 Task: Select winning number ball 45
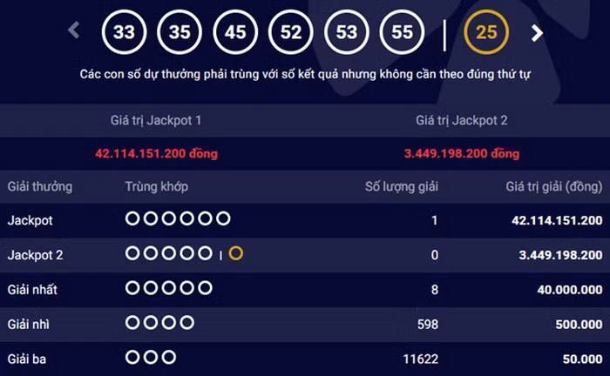[235, 33]
